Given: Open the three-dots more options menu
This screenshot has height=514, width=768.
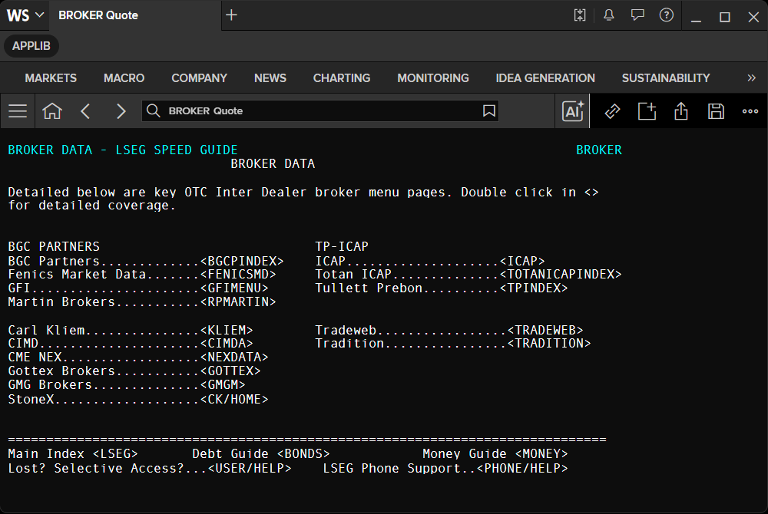Looking at the screenshot, I should [750, 111].
